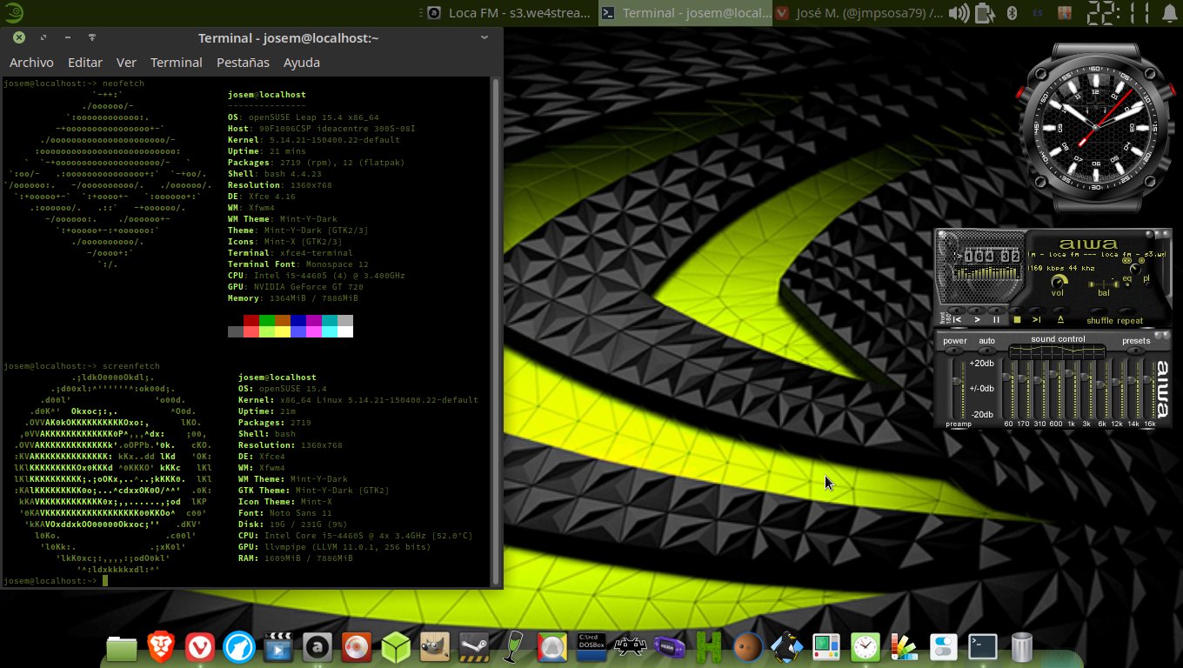Click the indicator applet right of ES
The image size is (1183, 668).
1065,13
